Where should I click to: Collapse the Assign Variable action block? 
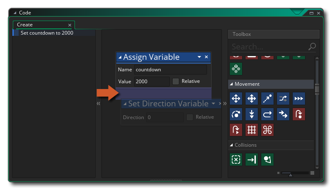(x=120, y=57)
